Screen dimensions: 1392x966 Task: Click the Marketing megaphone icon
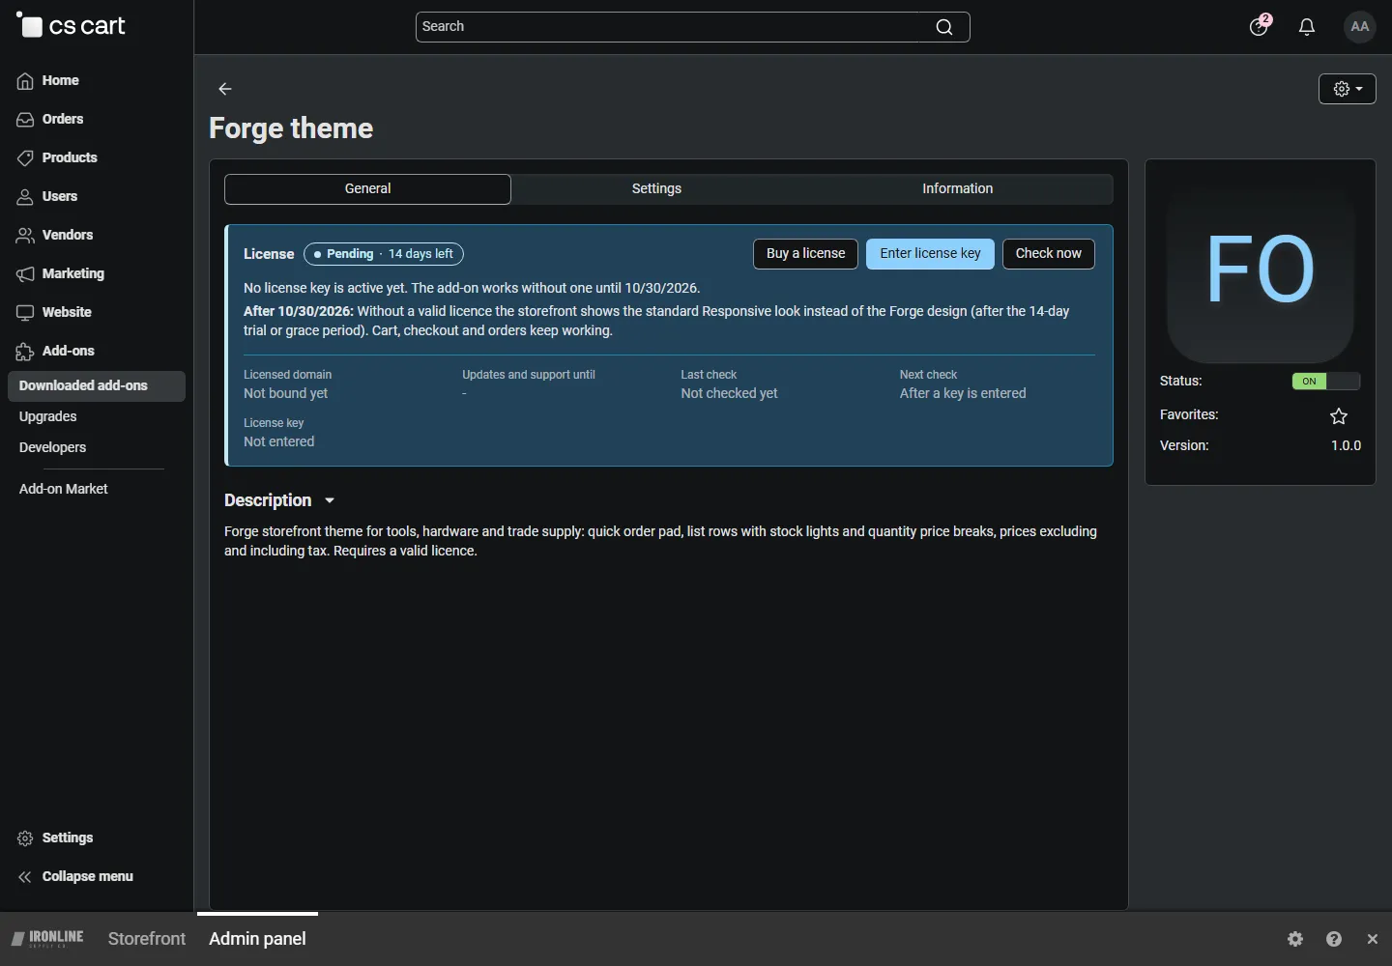pyautogui.click(x=25, y=274)
